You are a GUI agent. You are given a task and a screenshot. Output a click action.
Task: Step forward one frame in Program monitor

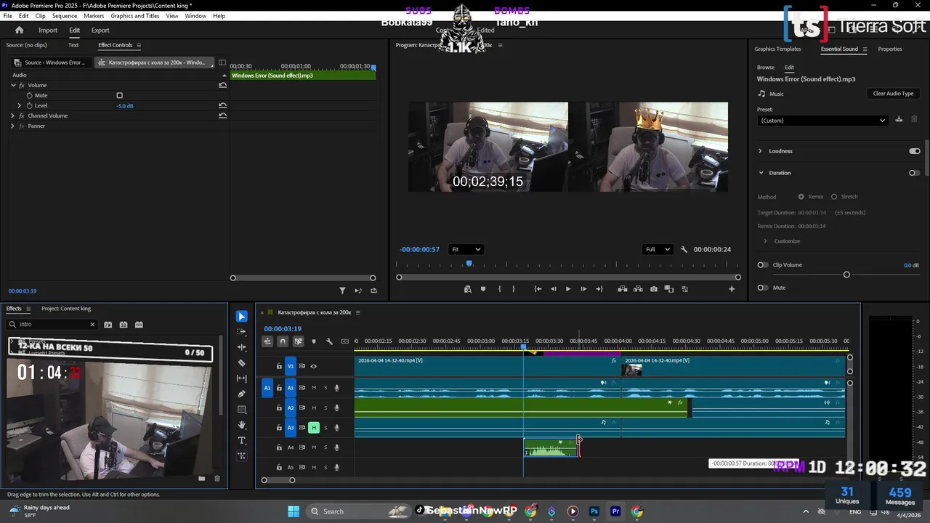click(583, 289)
